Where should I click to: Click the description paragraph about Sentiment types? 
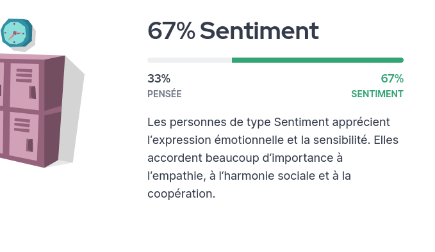click(273, 158)
